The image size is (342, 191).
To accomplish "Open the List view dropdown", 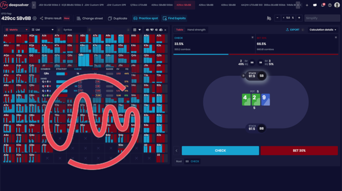I will (x=43, y=30).
